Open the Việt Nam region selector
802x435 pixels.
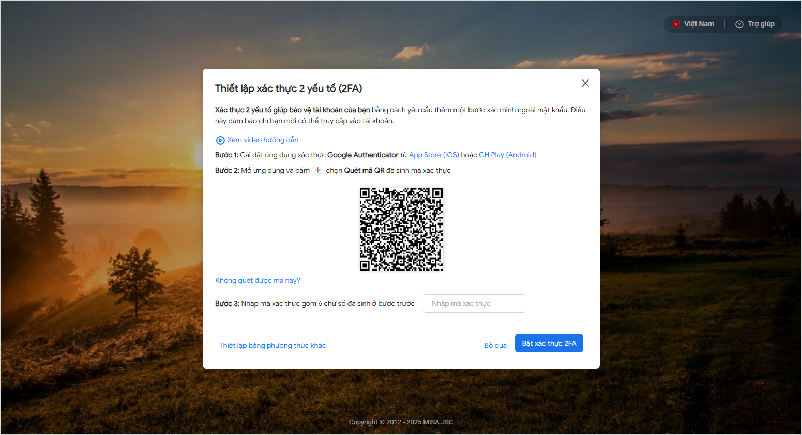coord(693,24)
